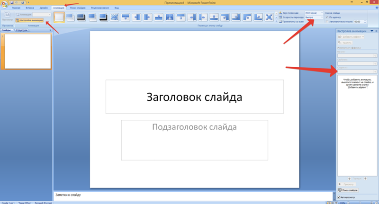Select the four-arrows box transition at gallery end
This screenshot has width=379, height=204.
[x=269, y=17]
